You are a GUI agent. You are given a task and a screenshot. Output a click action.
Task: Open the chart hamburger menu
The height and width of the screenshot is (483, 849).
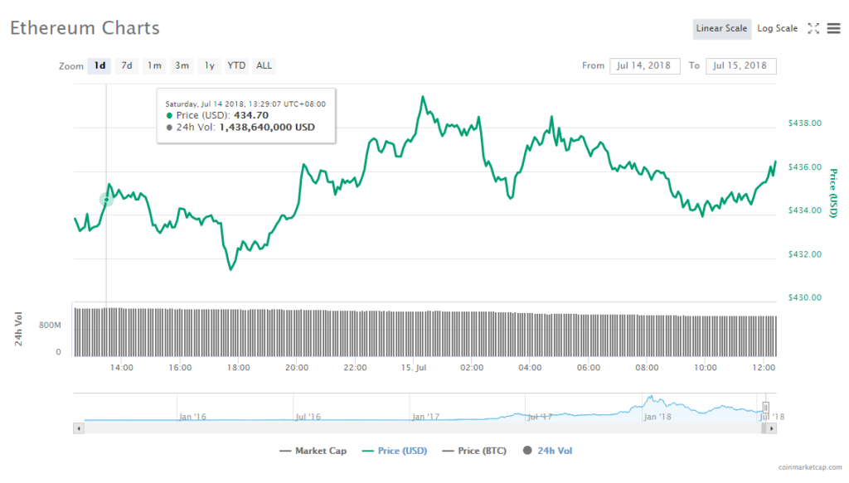click(833, 29)
